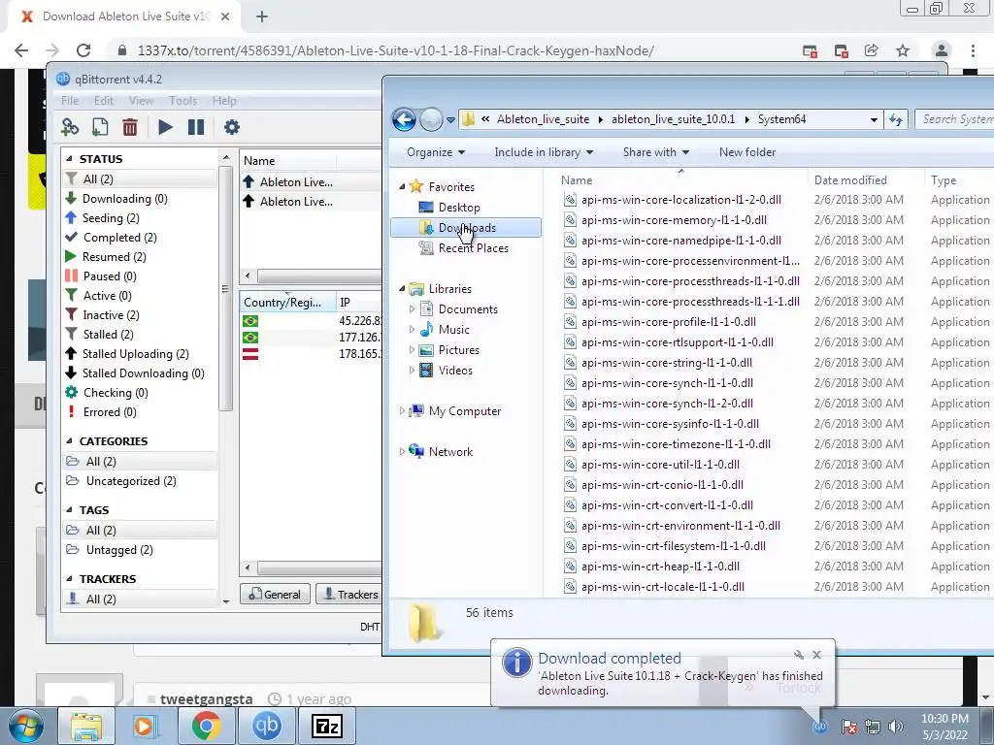Open the Tools menu in qBittorrent

182,101
